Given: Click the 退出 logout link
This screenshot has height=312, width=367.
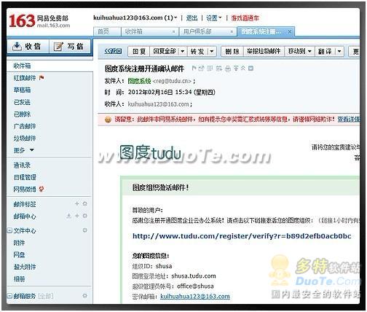Looking at the screenshot, I should pyautogui.click(x=192, y=18).
